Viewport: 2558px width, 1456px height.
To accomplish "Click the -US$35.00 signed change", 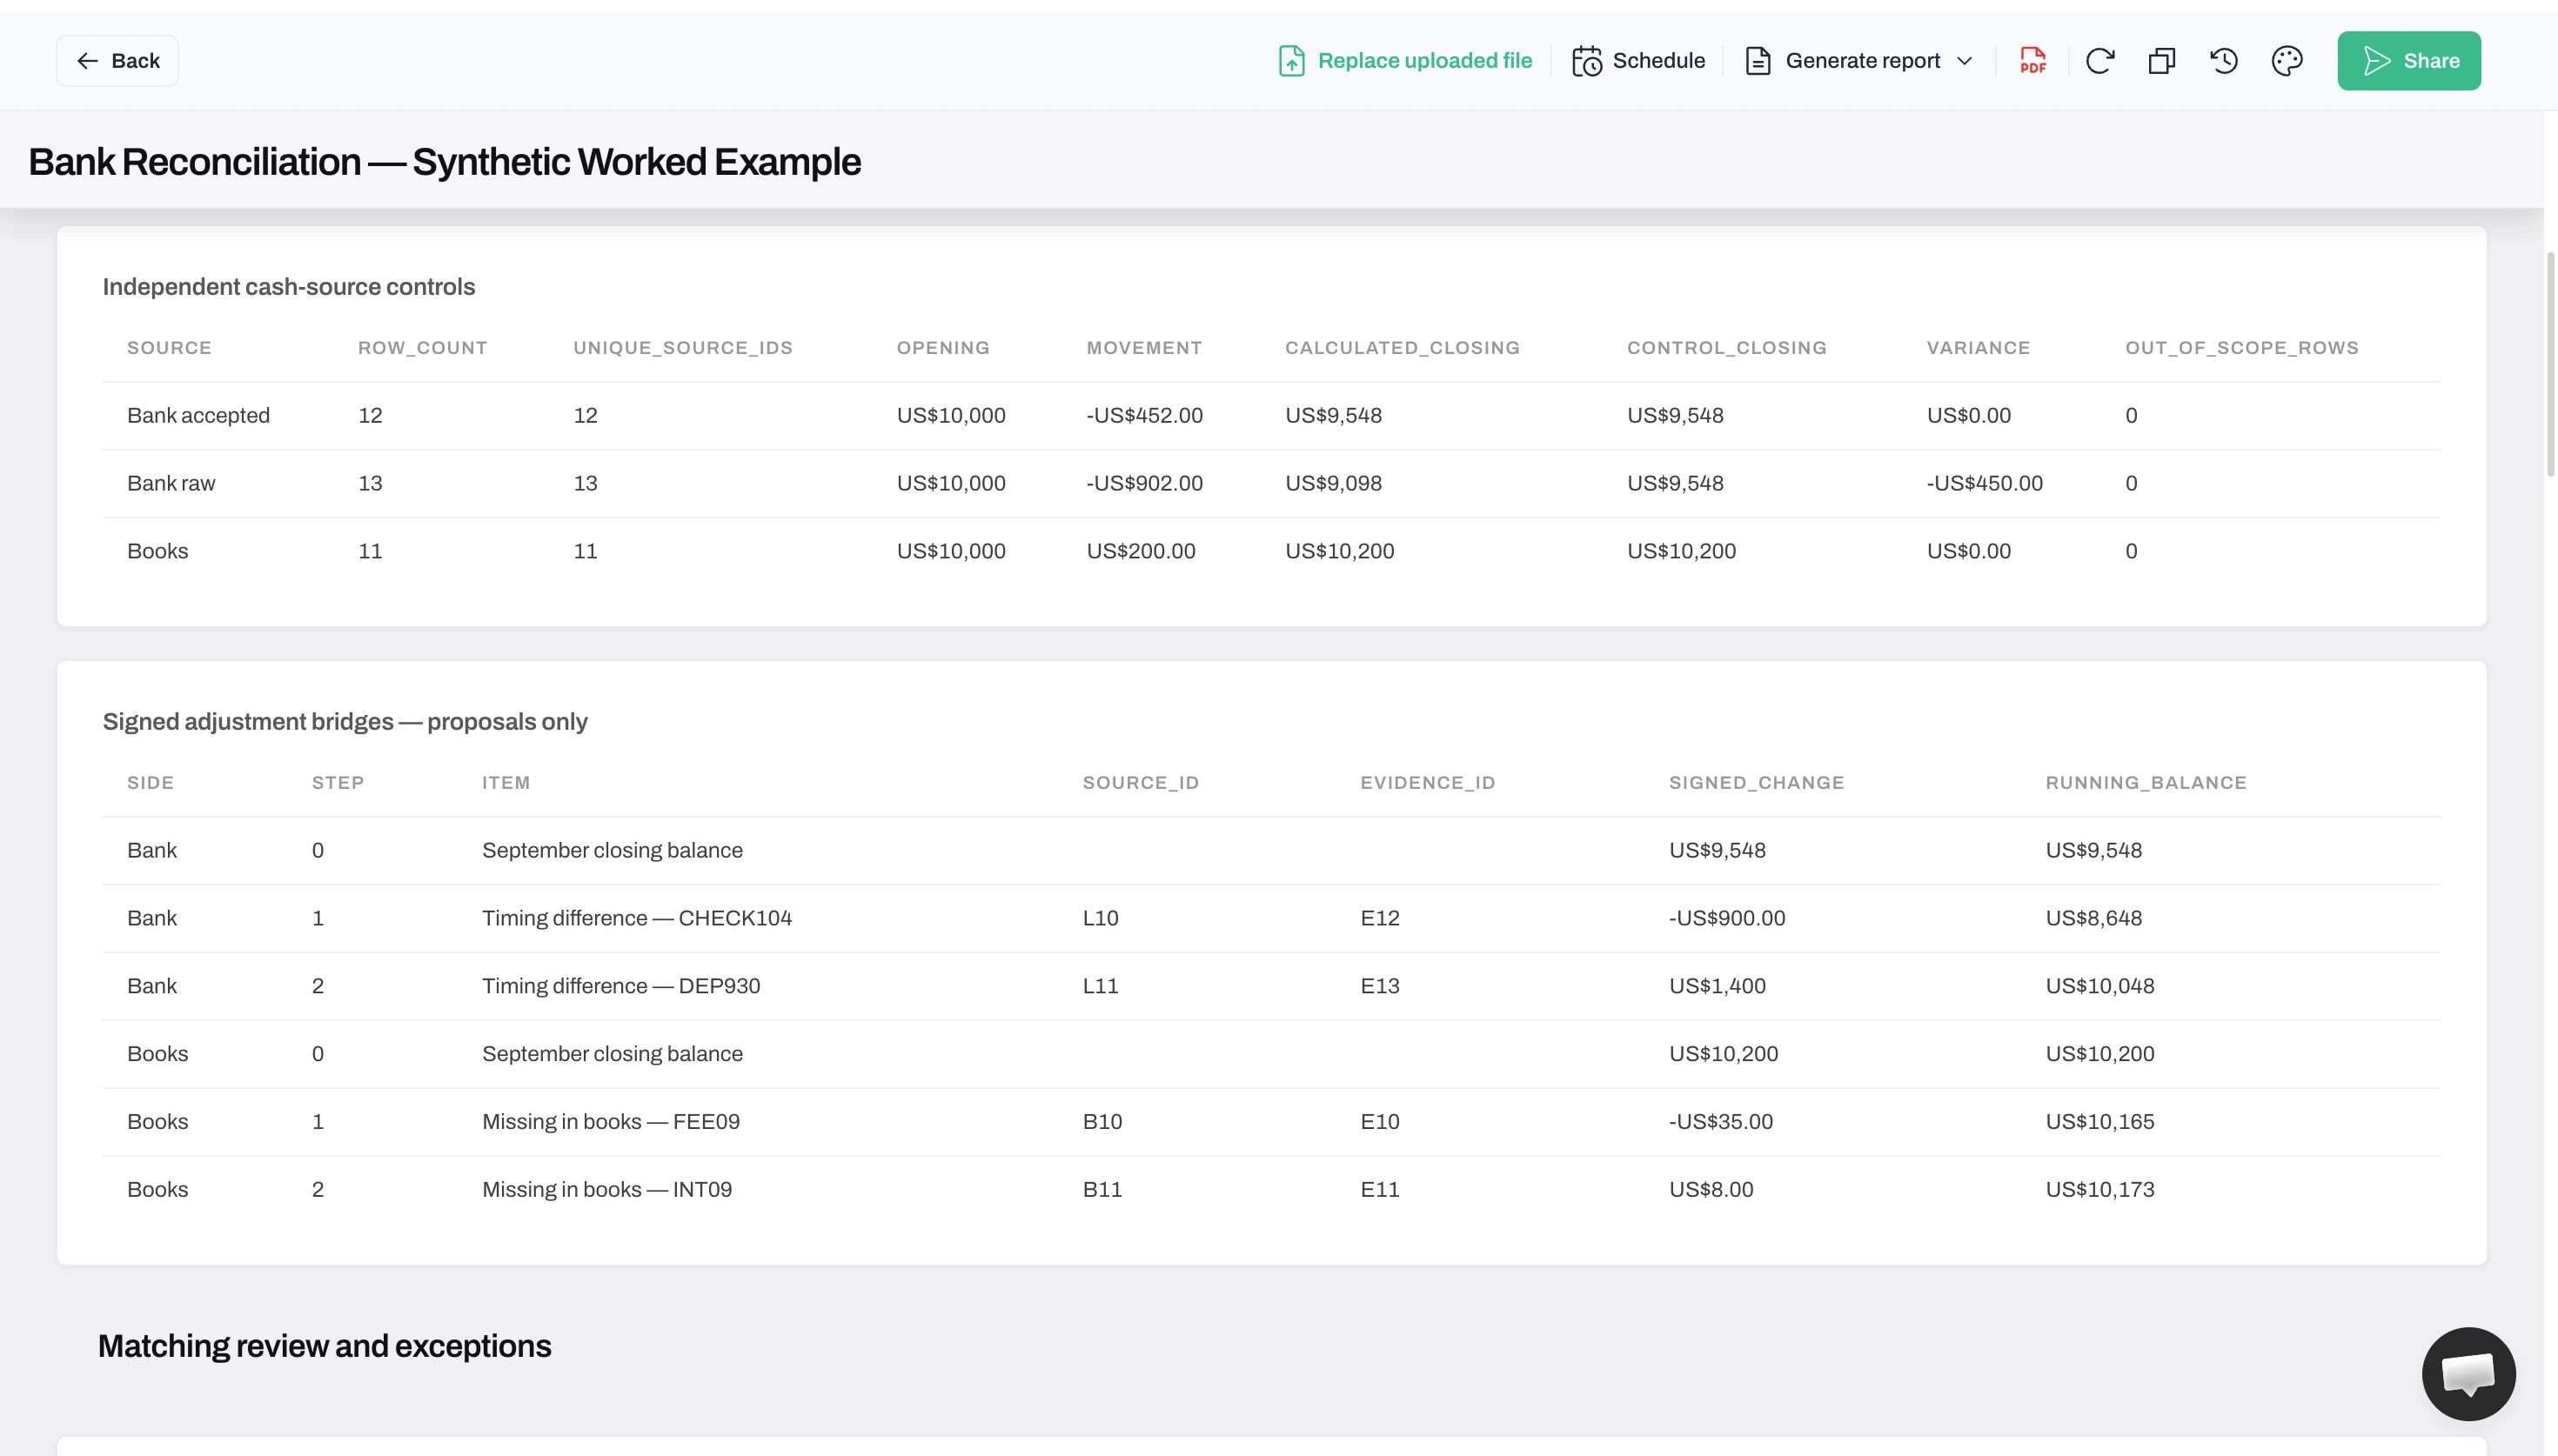I will click(1720, 1122).
